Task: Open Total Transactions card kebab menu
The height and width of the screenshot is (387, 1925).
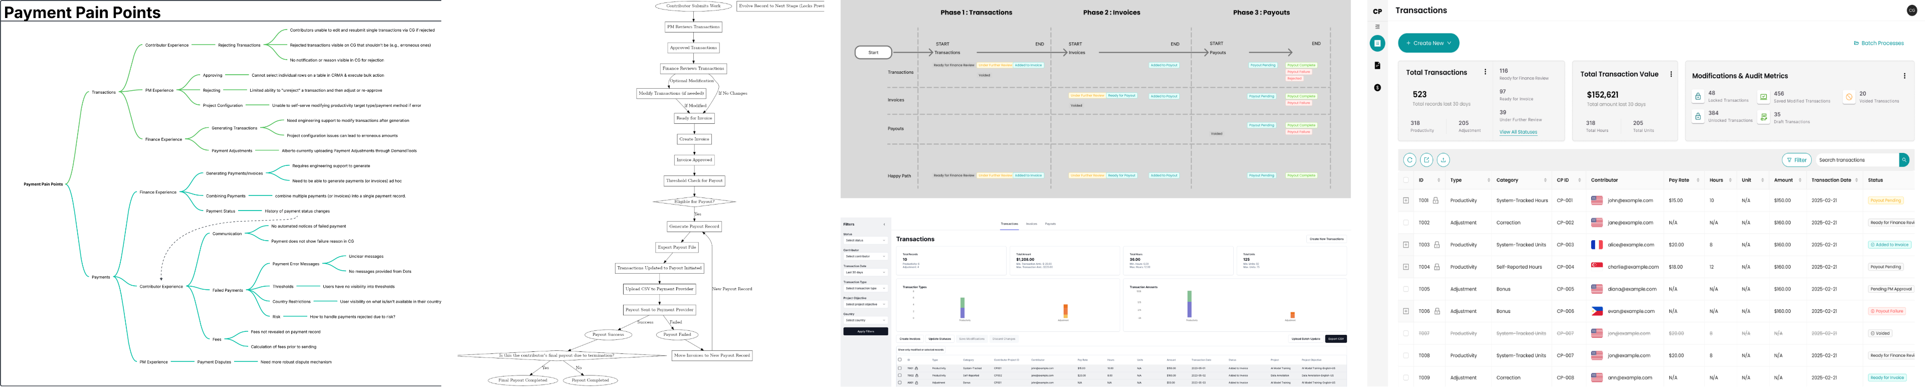Action: pyautogui.click(x=1485, y=73)
